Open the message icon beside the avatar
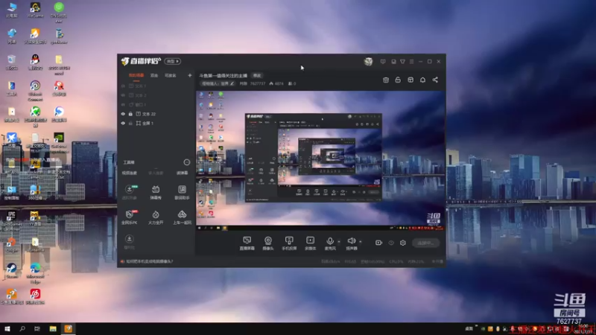Screen dimensions: 596x335 (383, 62)
